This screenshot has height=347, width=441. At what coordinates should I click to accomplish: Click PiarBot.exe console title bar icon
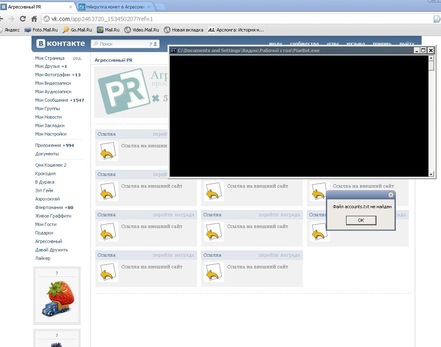[x=173, y=50]
